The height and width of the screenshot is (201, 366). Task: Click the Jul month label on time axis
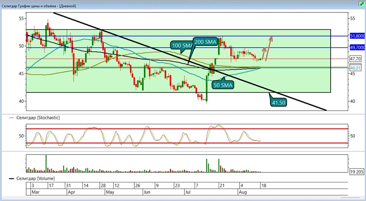(188, 192)
